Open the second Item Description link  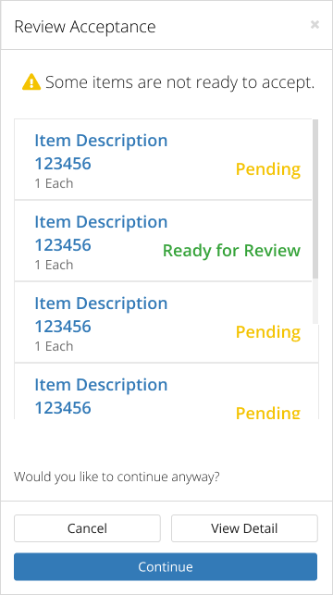pyautogui.click(x=101, y=221)
